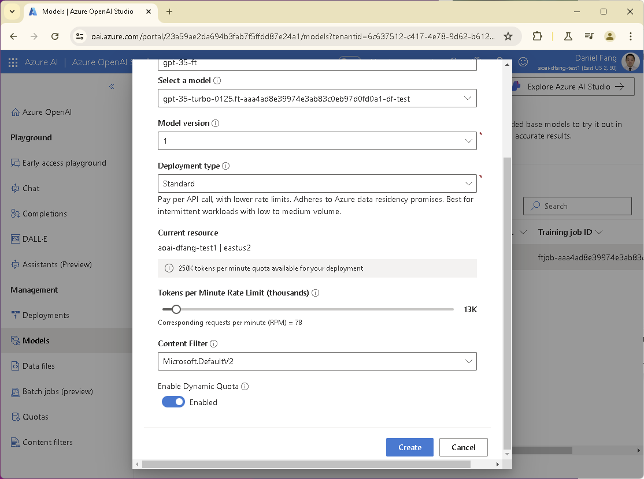The height and width of the screenshot is (479, 644).
Task: Click the Deployment type info icon
Action: tap(226, 166)
